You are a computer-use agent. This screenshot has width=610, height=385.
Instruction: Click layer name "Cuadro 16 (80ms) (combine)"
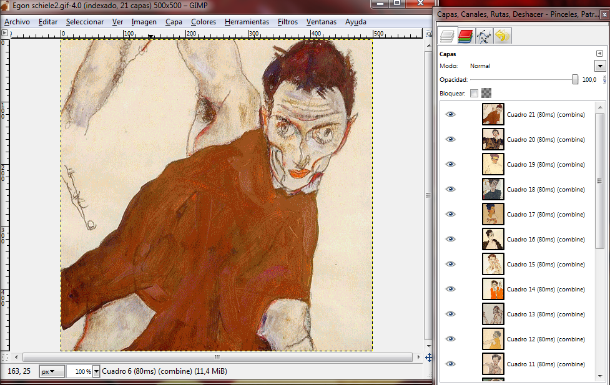[x=546, y=240]
